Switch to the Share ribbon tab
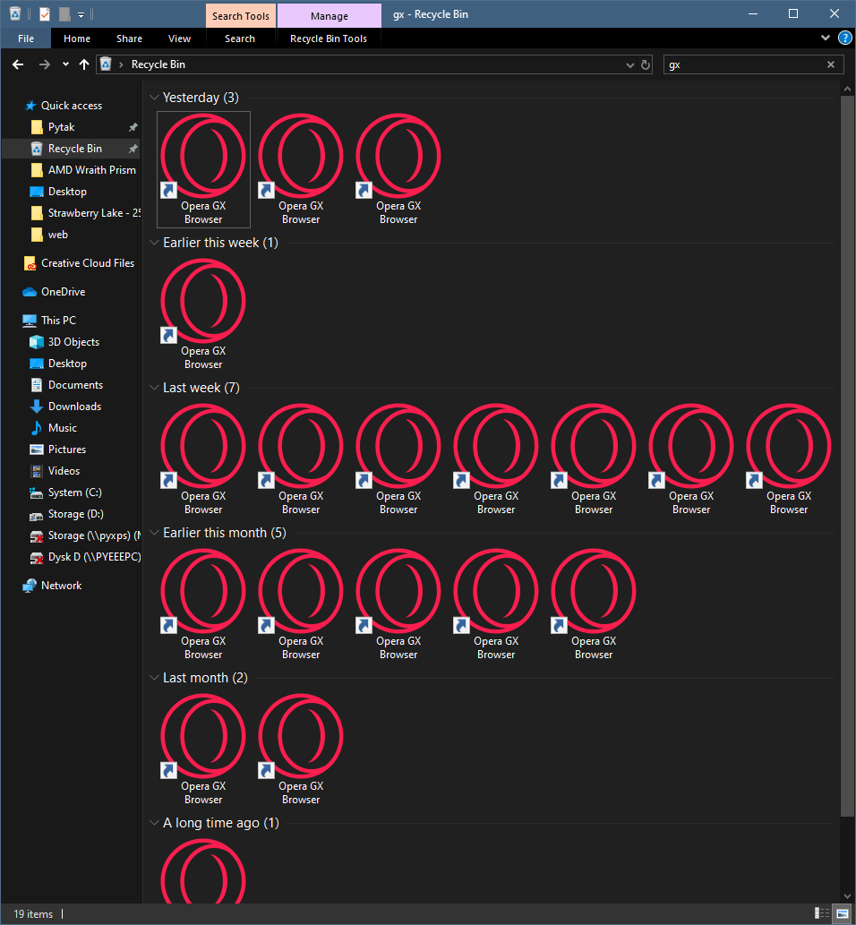The height and width of the screenshot is (925, 856). [x=129, y=39]
